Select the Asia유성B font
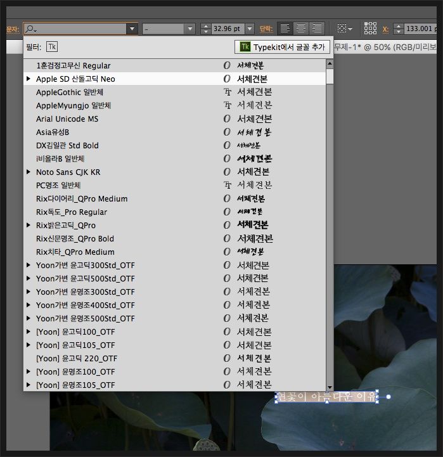The height and width of the screenshot is (457, 443). [x=174, y=132]
